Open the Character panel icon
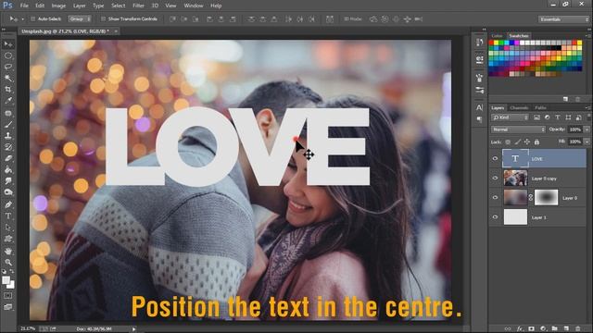 [x=480, y=107]
